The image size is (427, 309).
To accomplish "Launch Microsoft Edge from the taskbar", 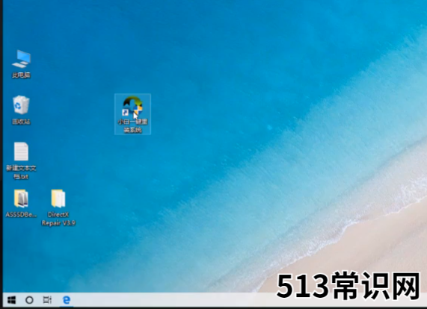I will 66,300.
